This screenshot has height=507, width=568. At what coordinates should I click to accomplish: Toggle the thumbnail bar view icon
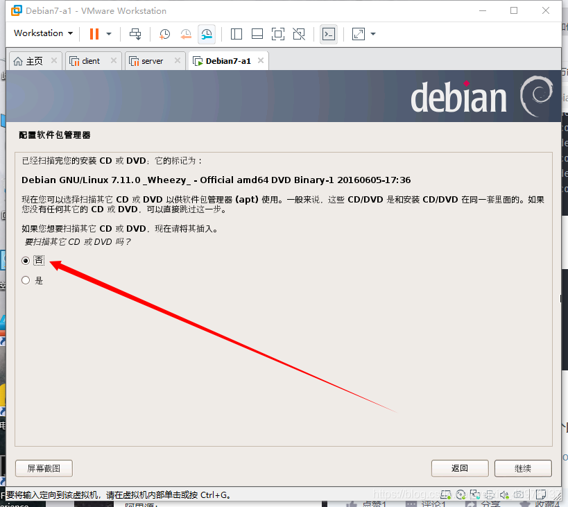pos(257,34)
